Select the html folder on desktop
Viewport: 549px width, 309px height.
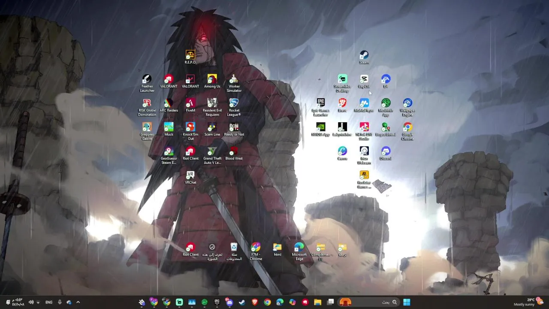[277, 249]
